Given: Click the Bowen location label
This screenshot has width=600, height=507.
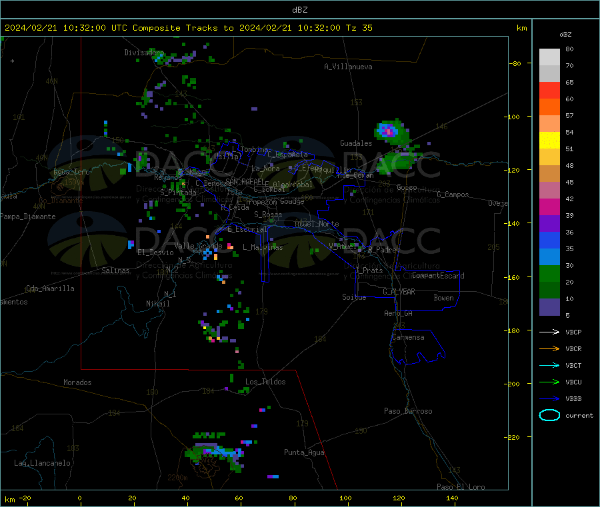Looking at the screenshot, I should tap(443, 298).
